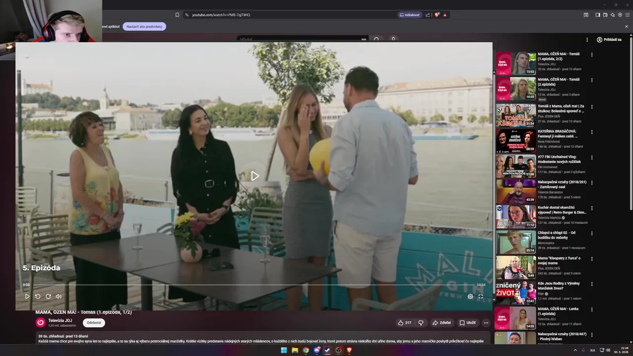Toggle browser sidebar panel icon
The width and height of the screenshot is (633, 356).
[x=597, y=15]
